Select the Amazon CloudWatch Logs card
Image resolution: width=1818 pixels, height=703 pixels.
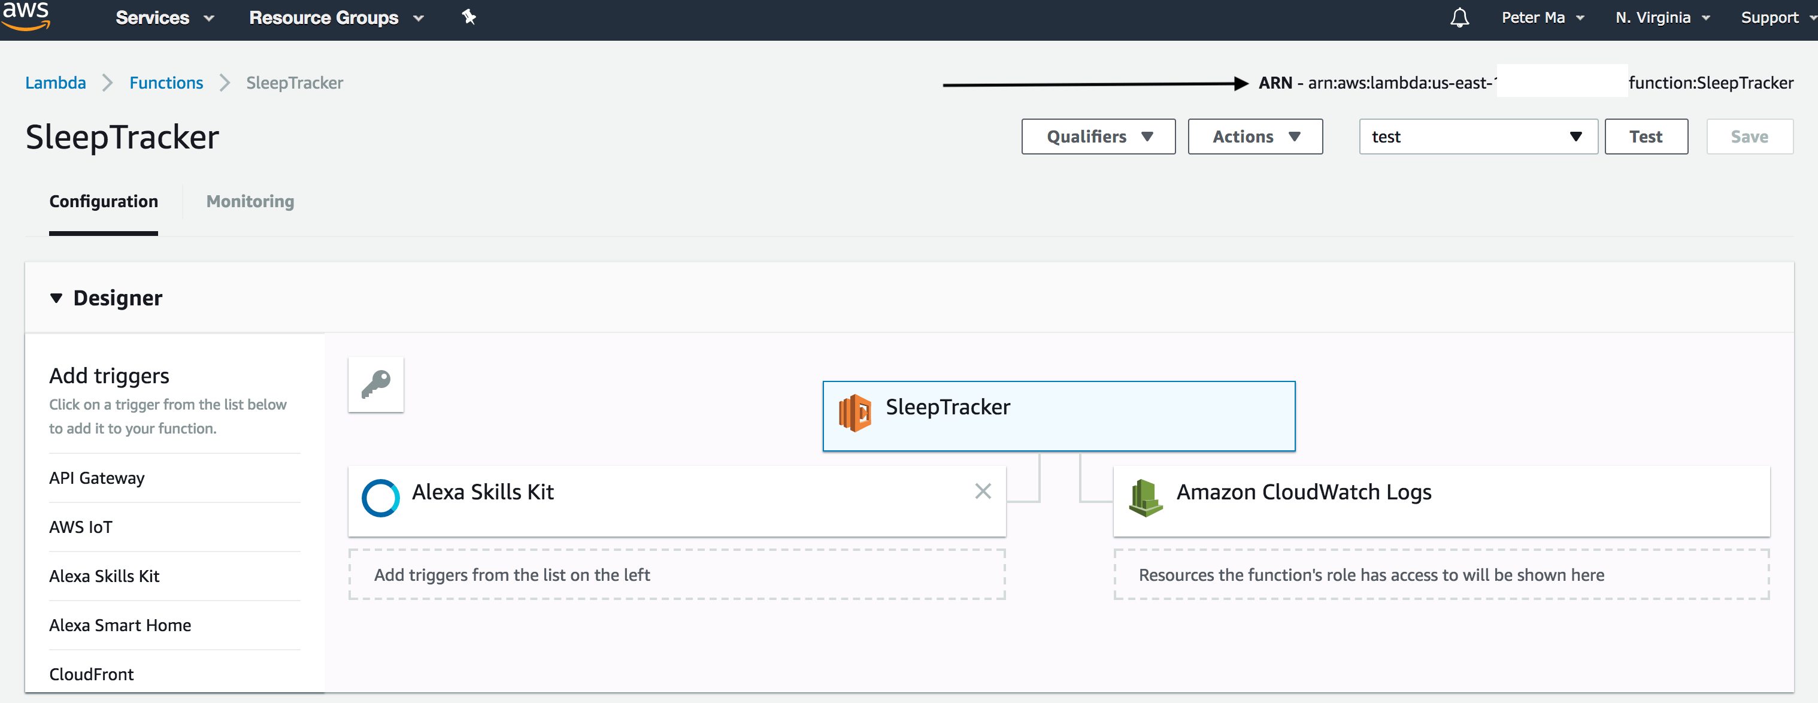(1441, 501)
